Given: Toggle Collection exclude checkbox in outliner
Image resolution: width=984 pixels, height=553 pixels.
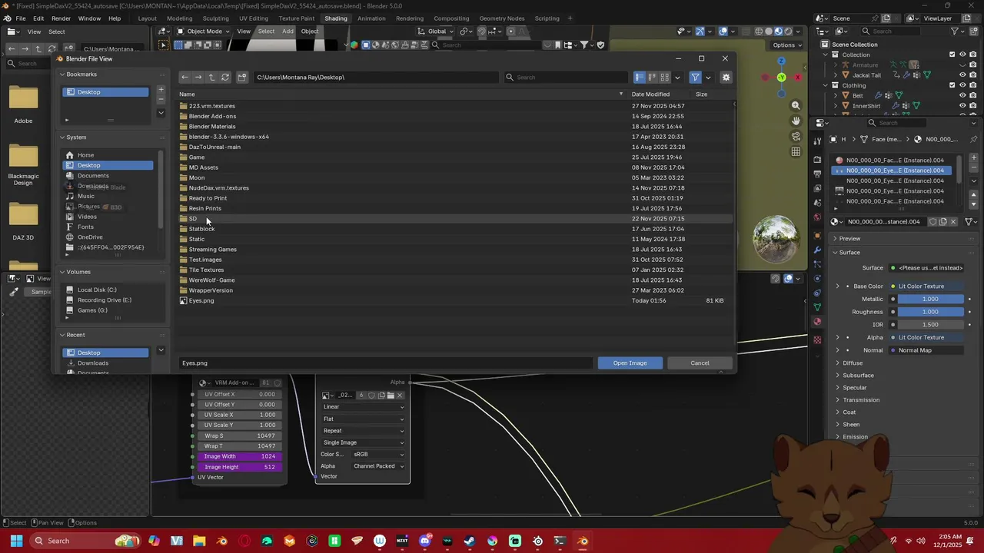Looking at the screenshot, I should (x=952, y=55).
